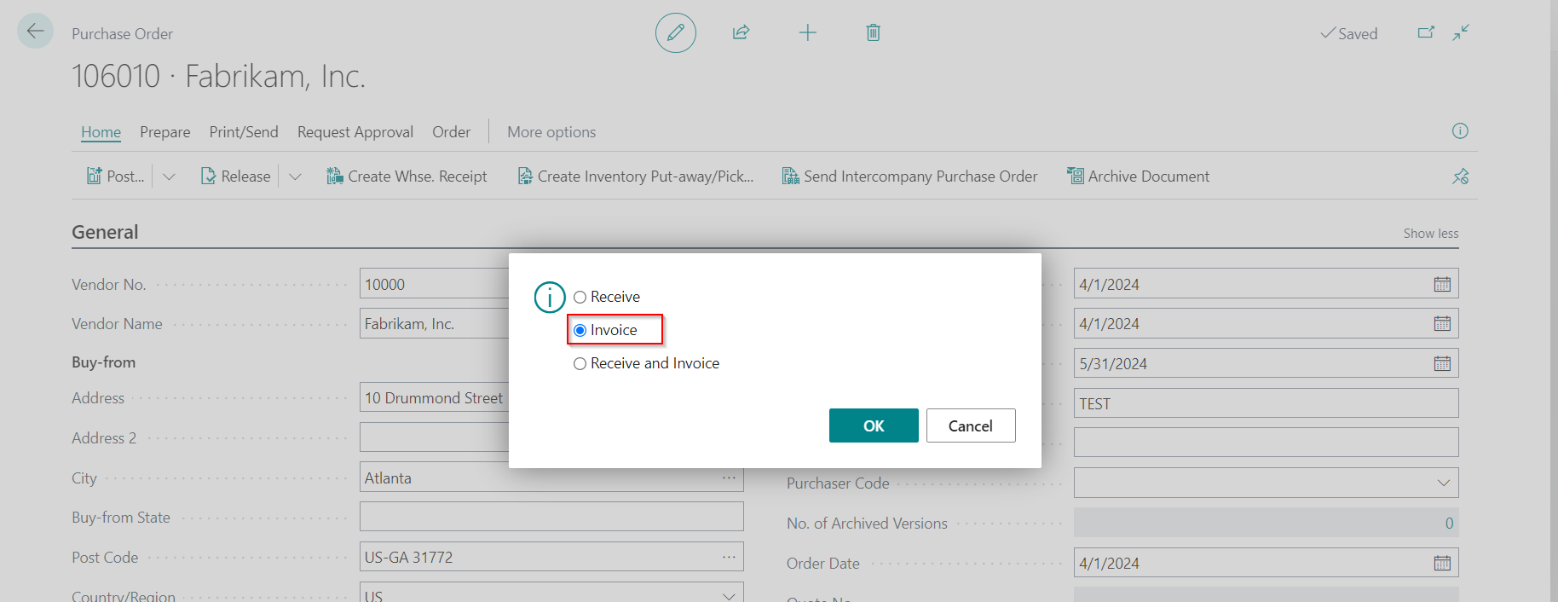Dismiss the dialog with Cancel
This screenshot has height=602, width=1558.
tap(971, 425)
